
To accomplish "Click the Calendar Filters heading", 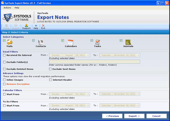I will [x=12, y=90].
